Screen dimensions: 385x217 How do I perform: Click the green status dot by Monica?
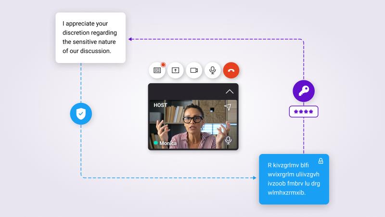[155, 143]
